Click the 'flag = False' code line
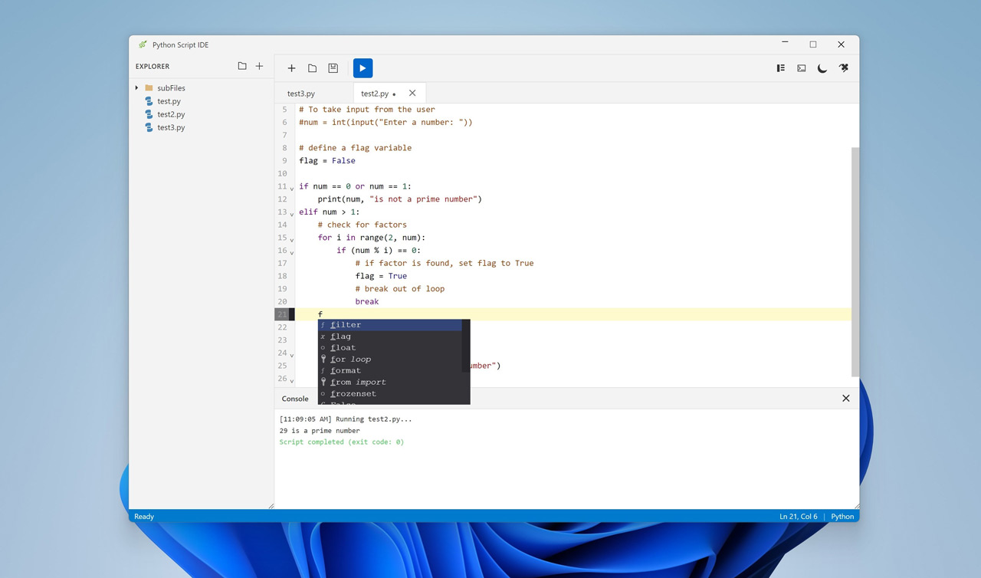 pos(327,161)
